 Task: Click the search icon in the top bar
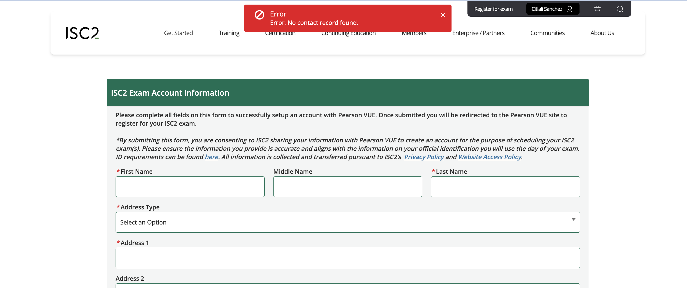point(620,9)
